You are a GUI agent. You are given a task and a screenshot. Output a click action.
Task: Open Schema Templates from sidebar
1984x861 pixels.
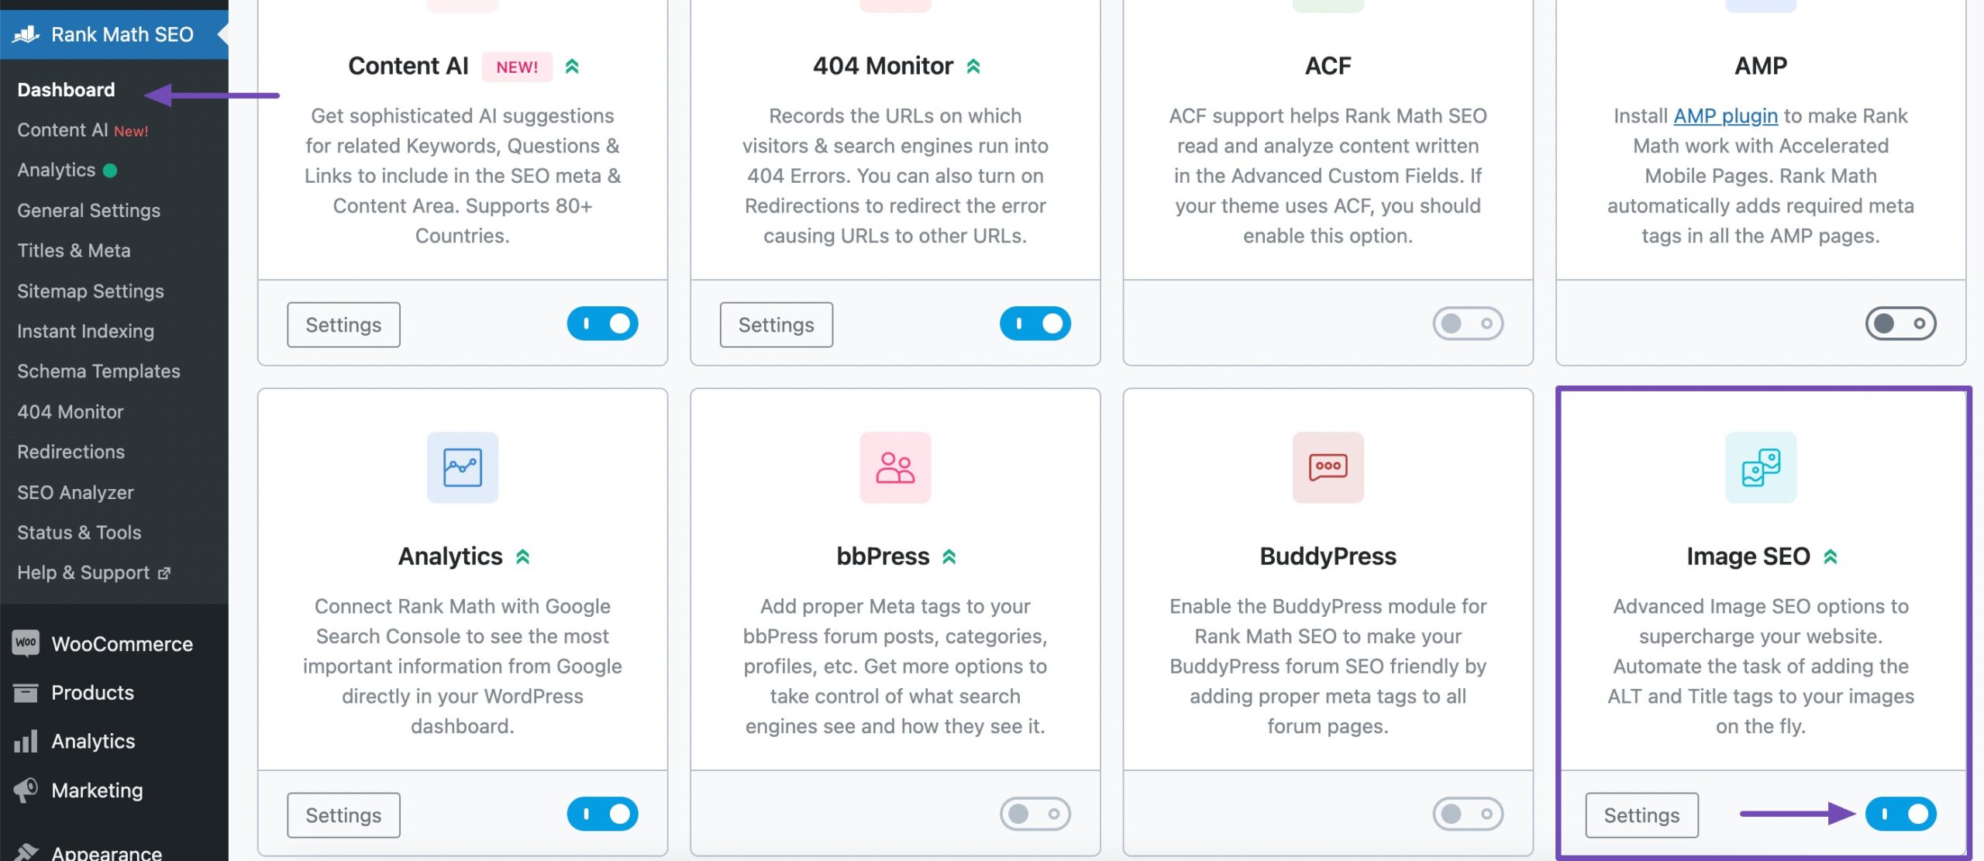pyautogui.click(x=98, y=371)
